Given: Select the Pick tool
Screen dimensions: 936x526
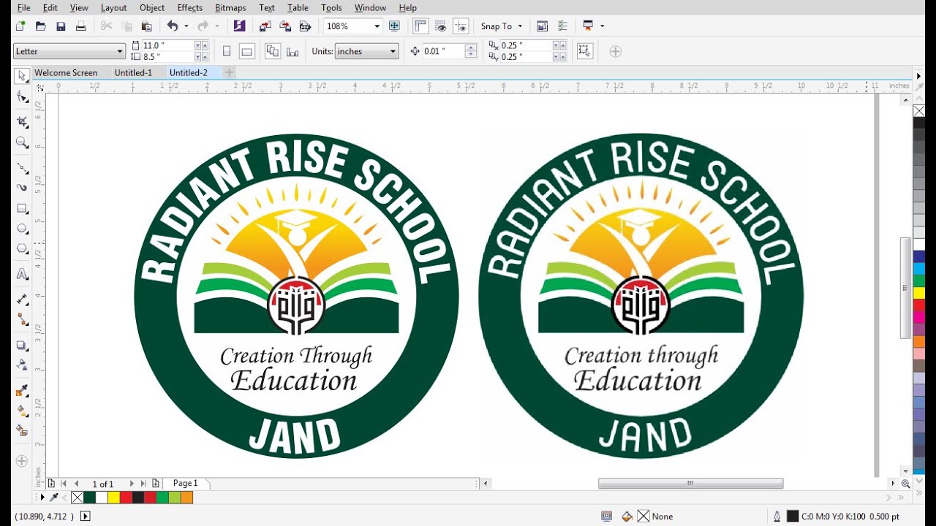Looking at the screenshot, I should [x=22, y=75].
